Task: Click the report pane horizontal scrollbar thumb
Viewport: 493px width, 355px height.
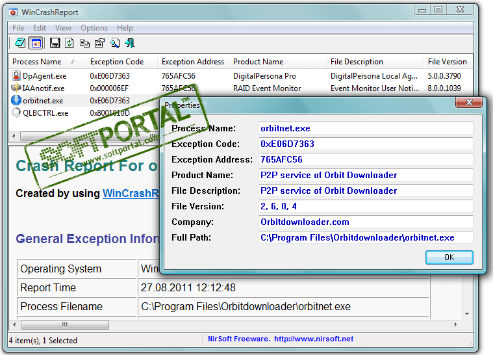Action: tap(65, 324)
